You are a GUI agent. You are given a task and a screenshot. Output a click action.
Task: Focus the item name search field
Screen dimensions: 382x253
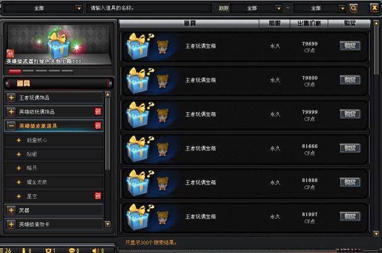tap(149, 8)
